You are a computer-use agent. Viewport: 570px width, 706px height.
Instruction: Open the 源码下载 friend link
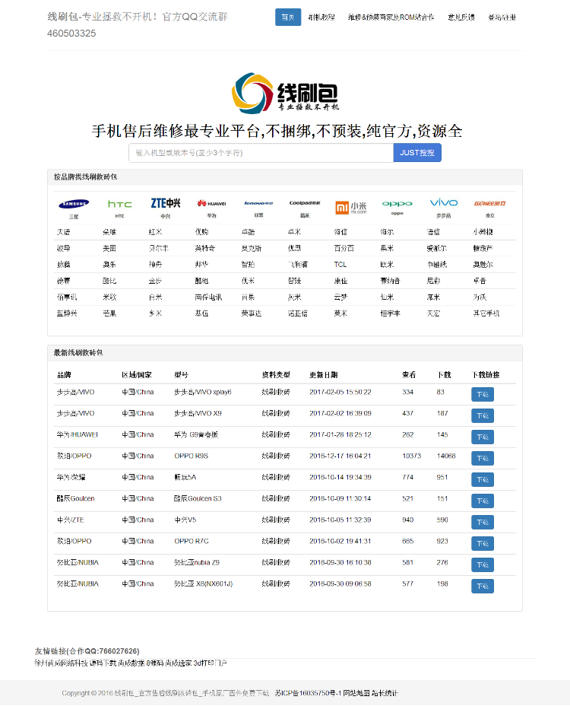(103, 663)
